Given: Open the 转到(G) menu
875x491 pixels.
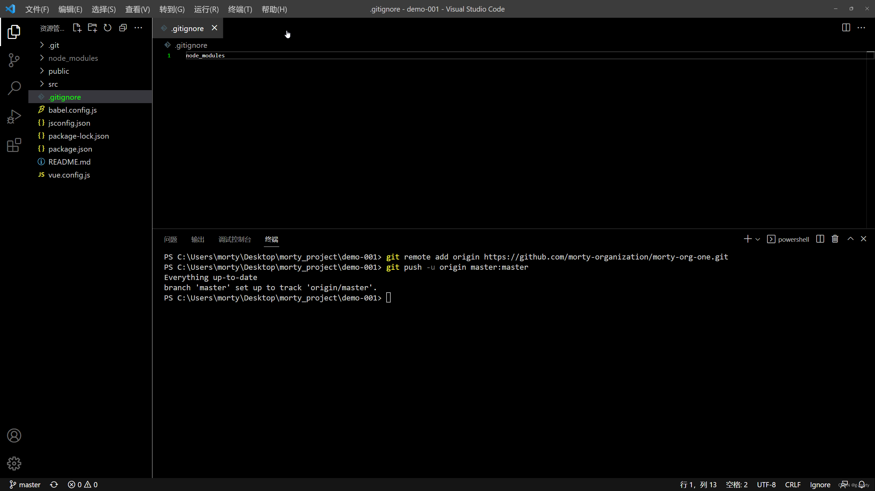Looking at the screenshot, I should pyautogui.click(x=172, y=9).
